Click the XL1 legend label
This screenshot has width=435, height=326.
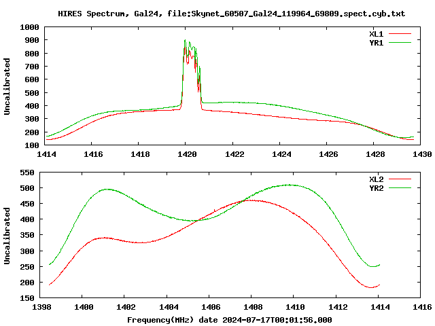coord(376,34)
